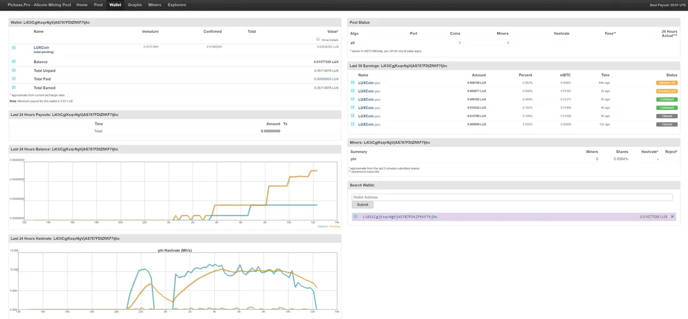Go to the Pool page

click(98, 5)
